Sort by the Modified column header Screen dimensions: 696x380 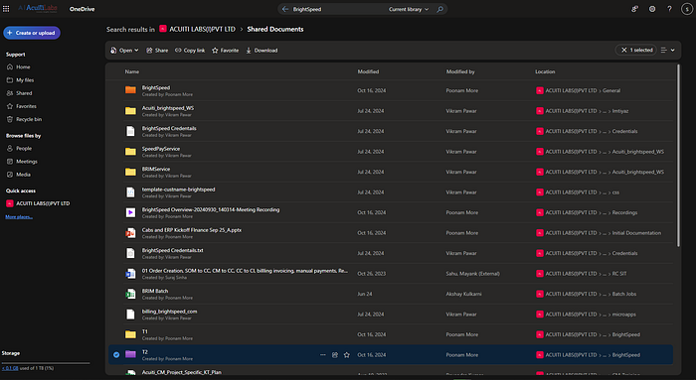(x=368, y=71)
